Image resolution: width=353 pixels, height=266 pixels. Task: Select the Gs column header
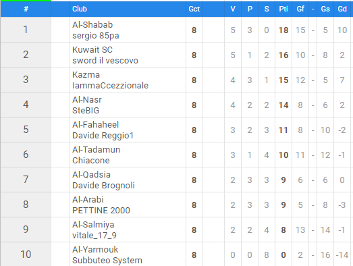[325, 9]
